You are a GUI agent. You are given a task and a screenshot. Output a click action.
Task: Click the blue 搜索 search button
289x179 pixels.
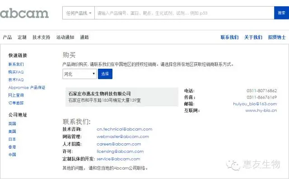tap(281, 13)
